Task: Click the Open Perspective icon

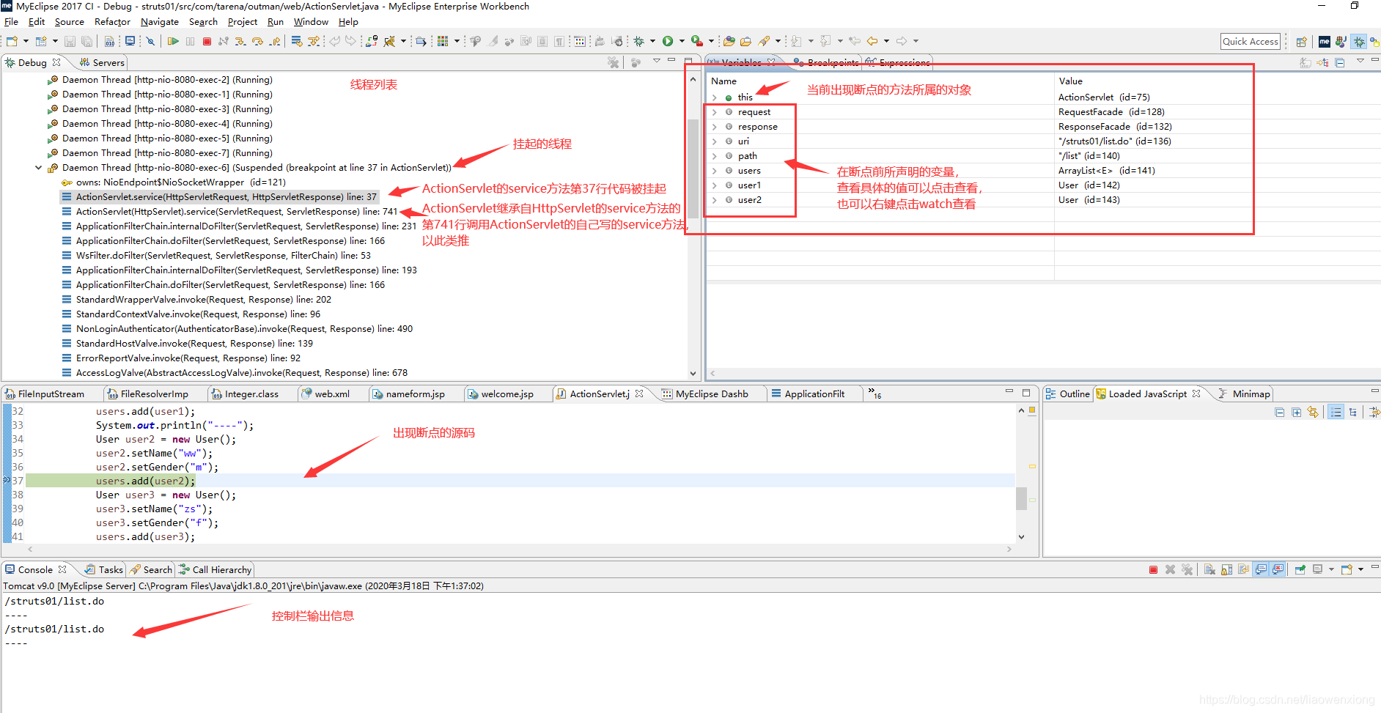Action: point(1300,42)
